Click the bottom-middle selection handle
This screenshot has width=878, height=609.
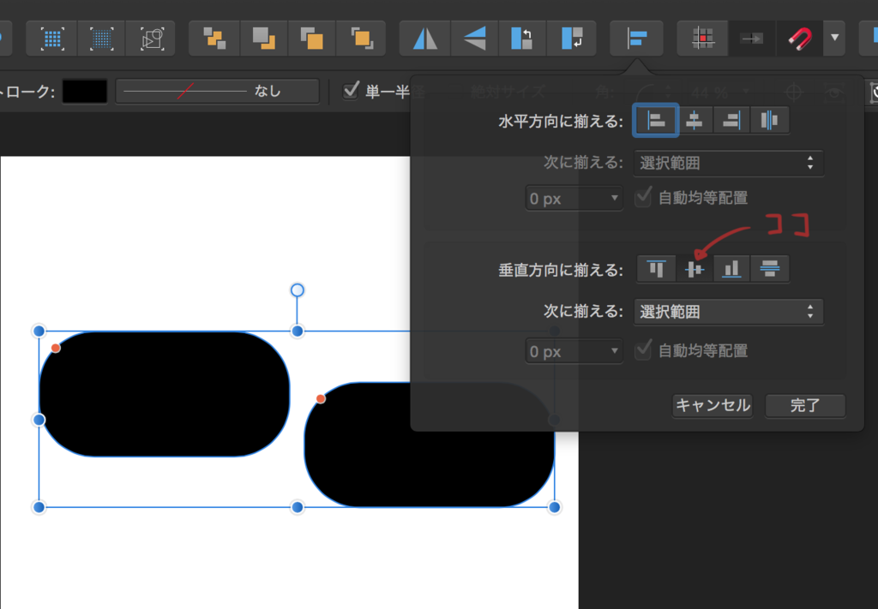pos(298,507)
